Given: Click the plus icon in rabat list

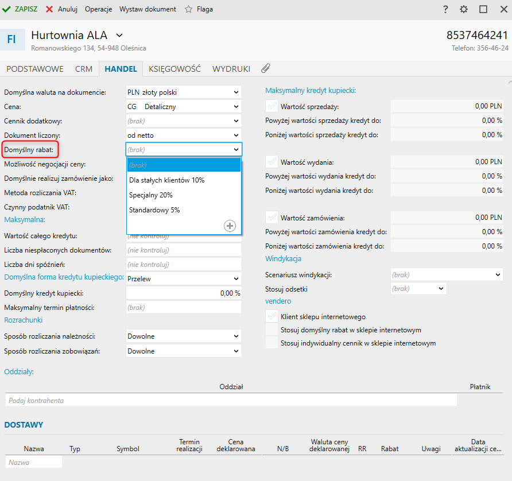Looking at the screenshot, I should (x=230, y=226).
